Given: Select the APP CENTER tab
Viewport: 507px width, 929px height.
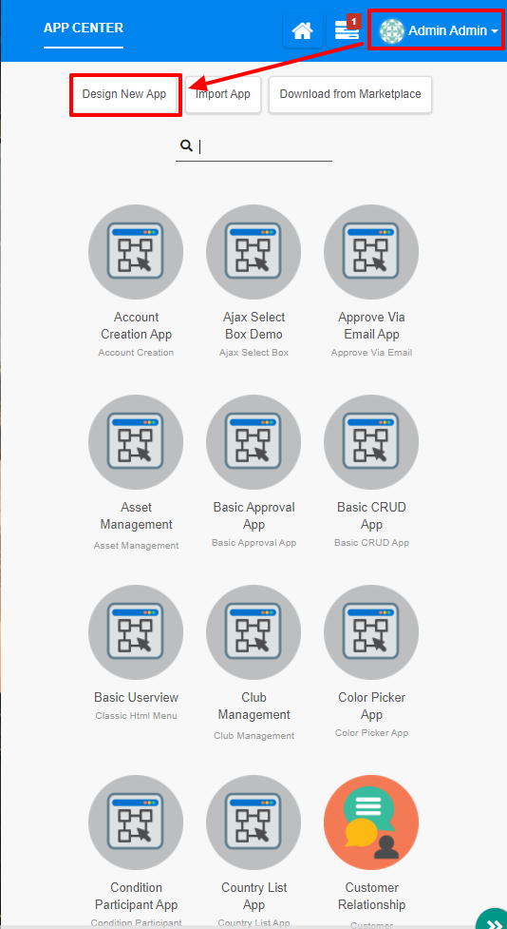Looking at the screenshot, I should (x=84, y=28).
